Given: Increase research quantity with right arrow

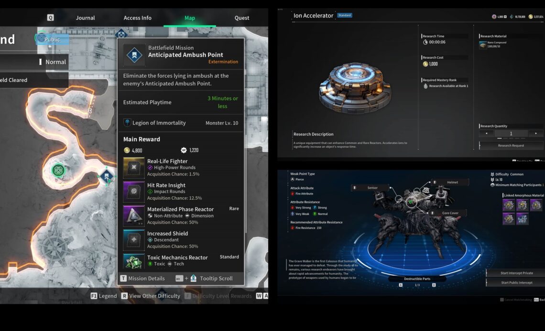Looking at the screenshot, I should pos(535,134).
